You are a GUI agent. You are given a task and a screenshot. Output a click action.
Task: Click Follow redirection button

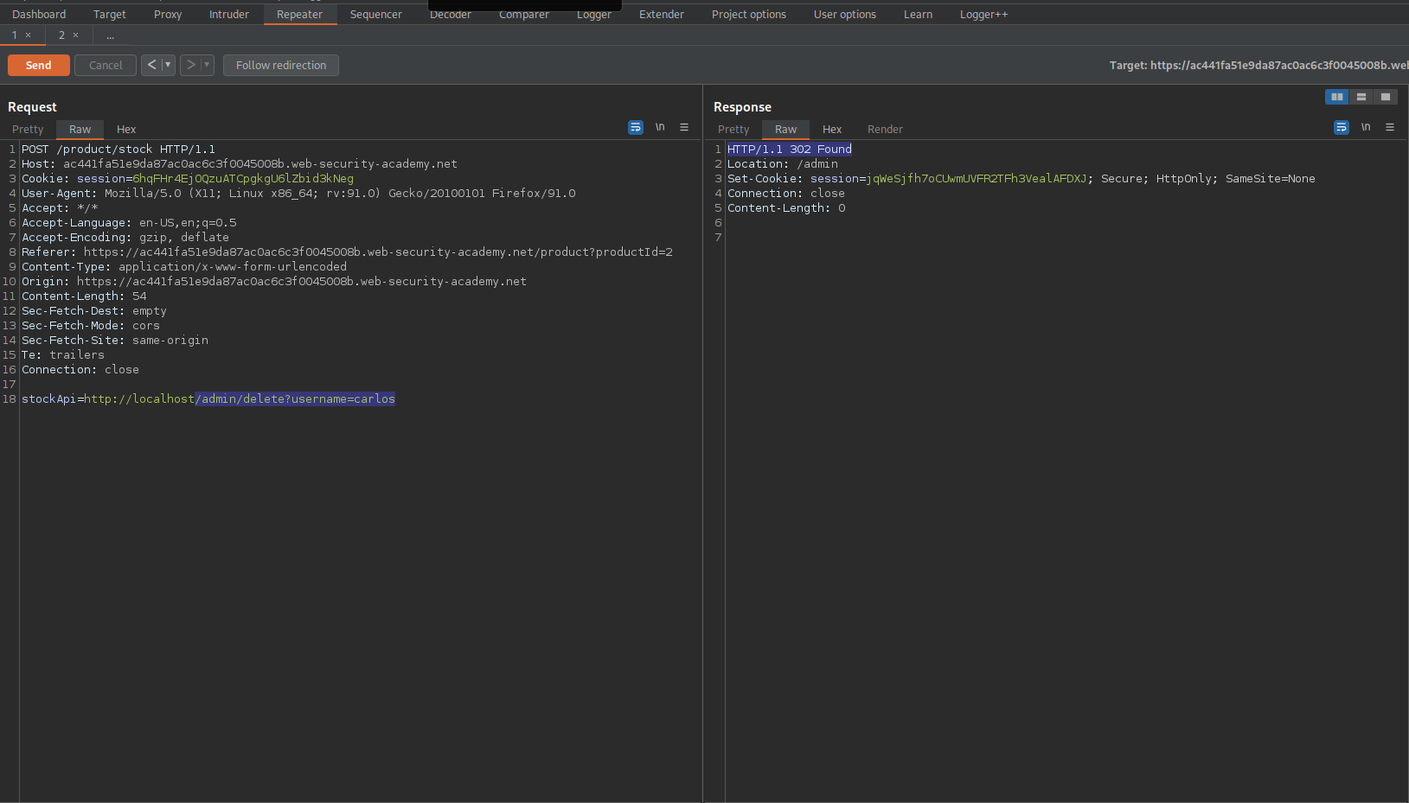281,65
